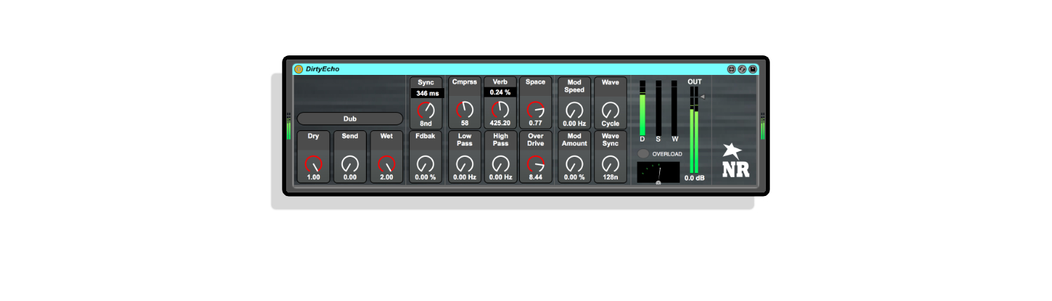Click the Over Drive knob
Screen dimensions: 1052x301
(535, 164)
